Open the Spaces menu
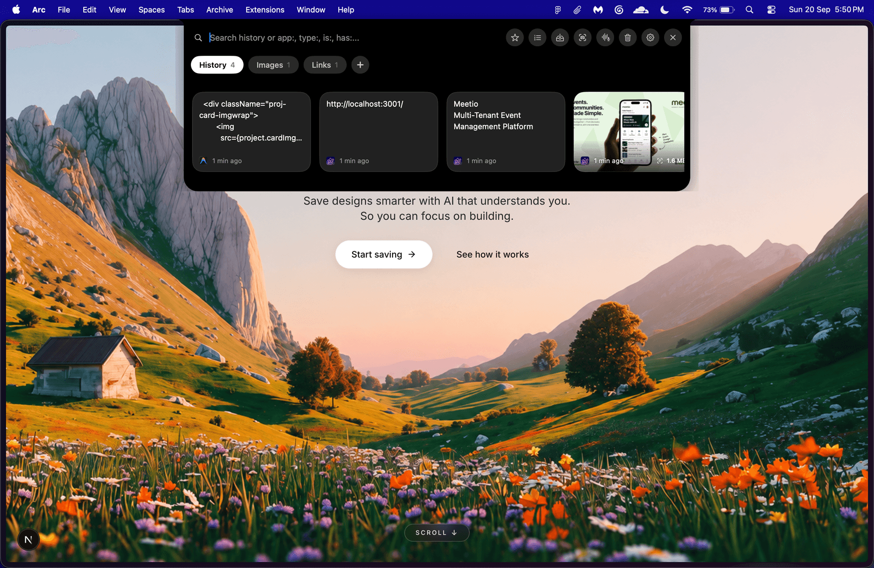The height and width of the screenshot is (568, 874). coord(152,9)
